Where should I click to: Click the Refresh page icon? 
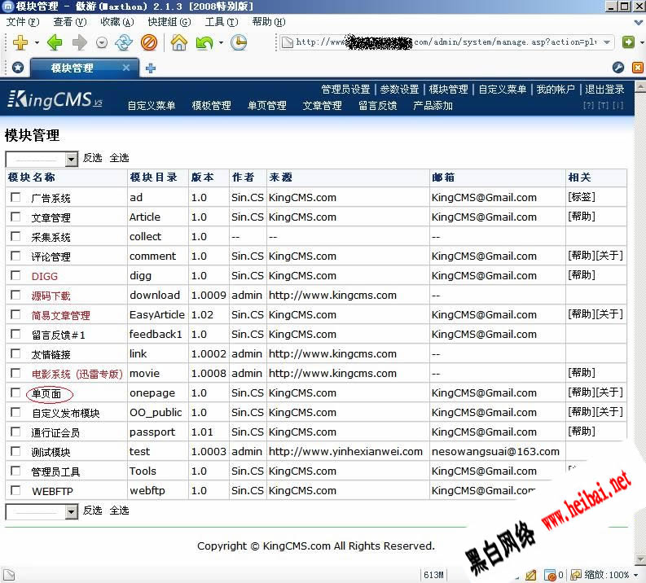pyautogui.click(x=124, y=43)
